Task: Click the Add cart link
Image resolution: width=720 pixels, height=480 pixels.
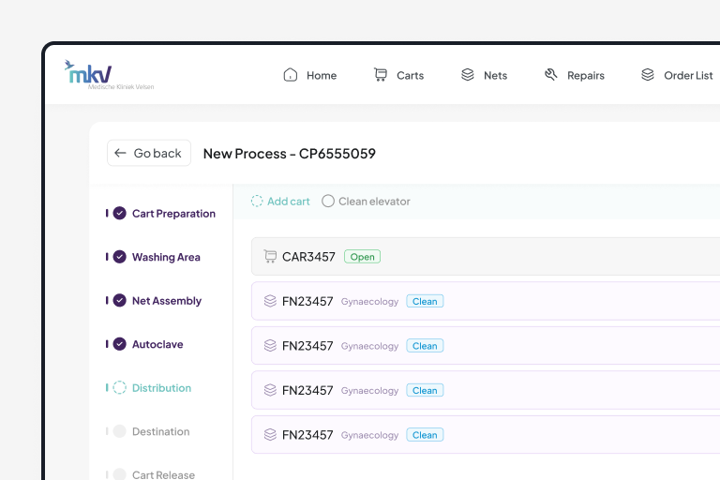Action: tap(288, 202)
